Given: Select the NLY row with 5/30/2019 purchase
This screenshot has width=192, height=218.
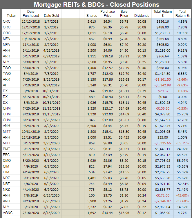Looking at the screenshot, I should point(97,62).
